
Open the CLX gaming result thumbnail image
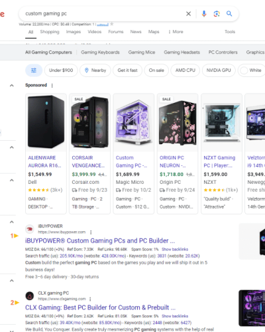tap(252, 308)
